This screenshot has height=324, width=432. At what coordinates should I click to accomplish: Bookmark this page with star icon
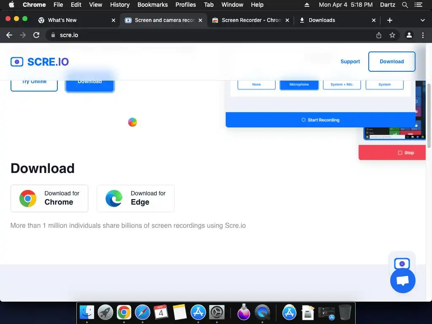point(392,35)
